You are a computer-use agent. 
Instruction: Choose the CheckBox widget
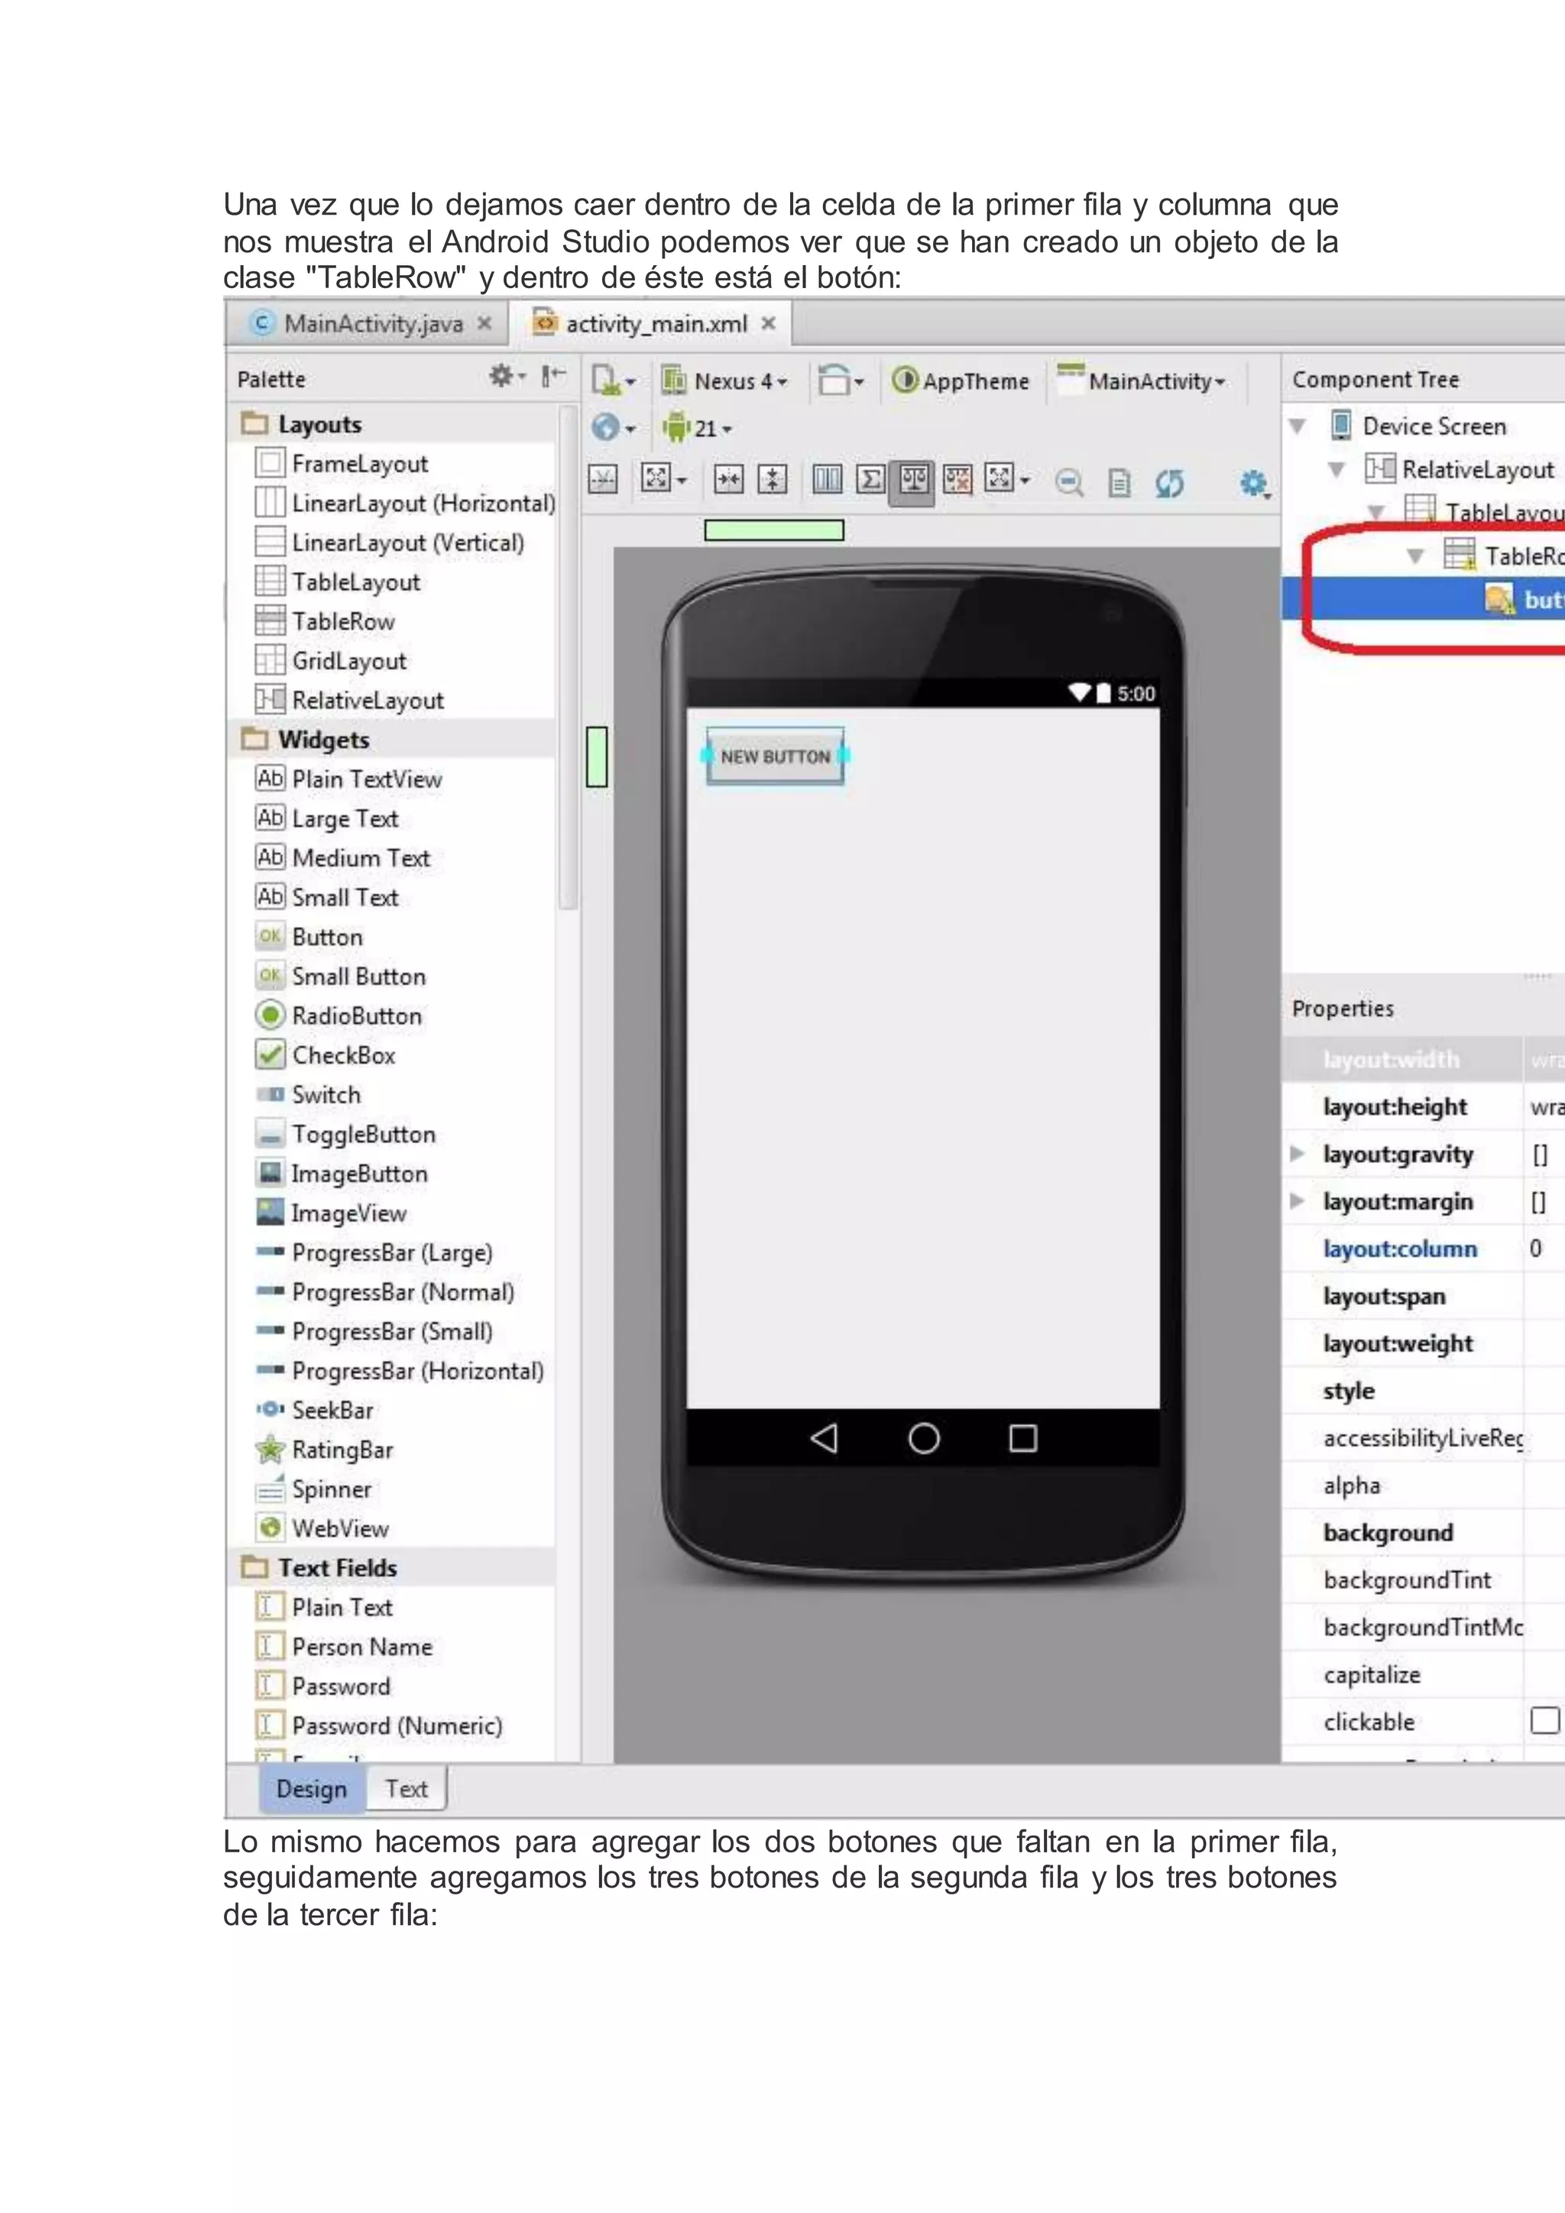pyautogui.click(x=326, y=1055)
